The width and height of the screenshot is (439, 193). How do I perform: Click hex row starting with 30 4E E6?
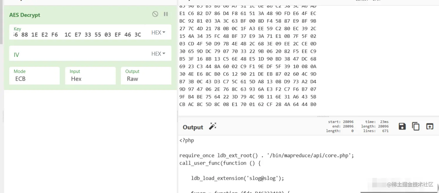click(248, 74)
